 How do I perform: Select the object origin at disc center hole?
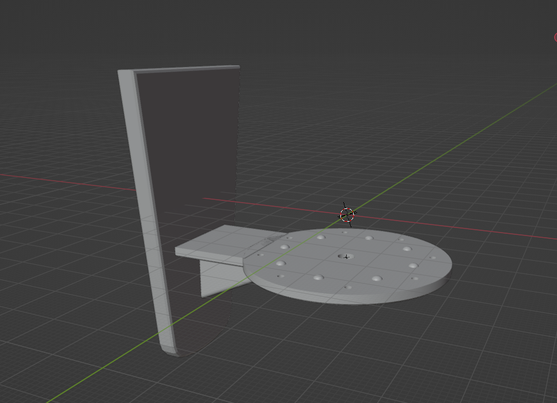346,257
